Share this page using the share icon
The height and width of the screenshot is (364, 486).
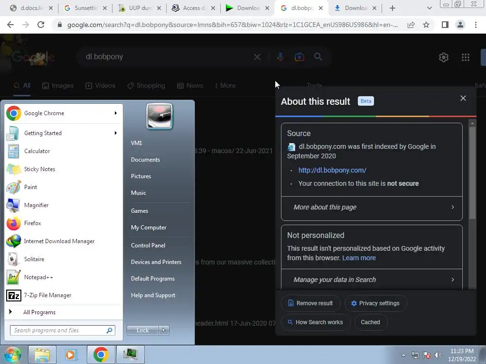tap(411, 25)
